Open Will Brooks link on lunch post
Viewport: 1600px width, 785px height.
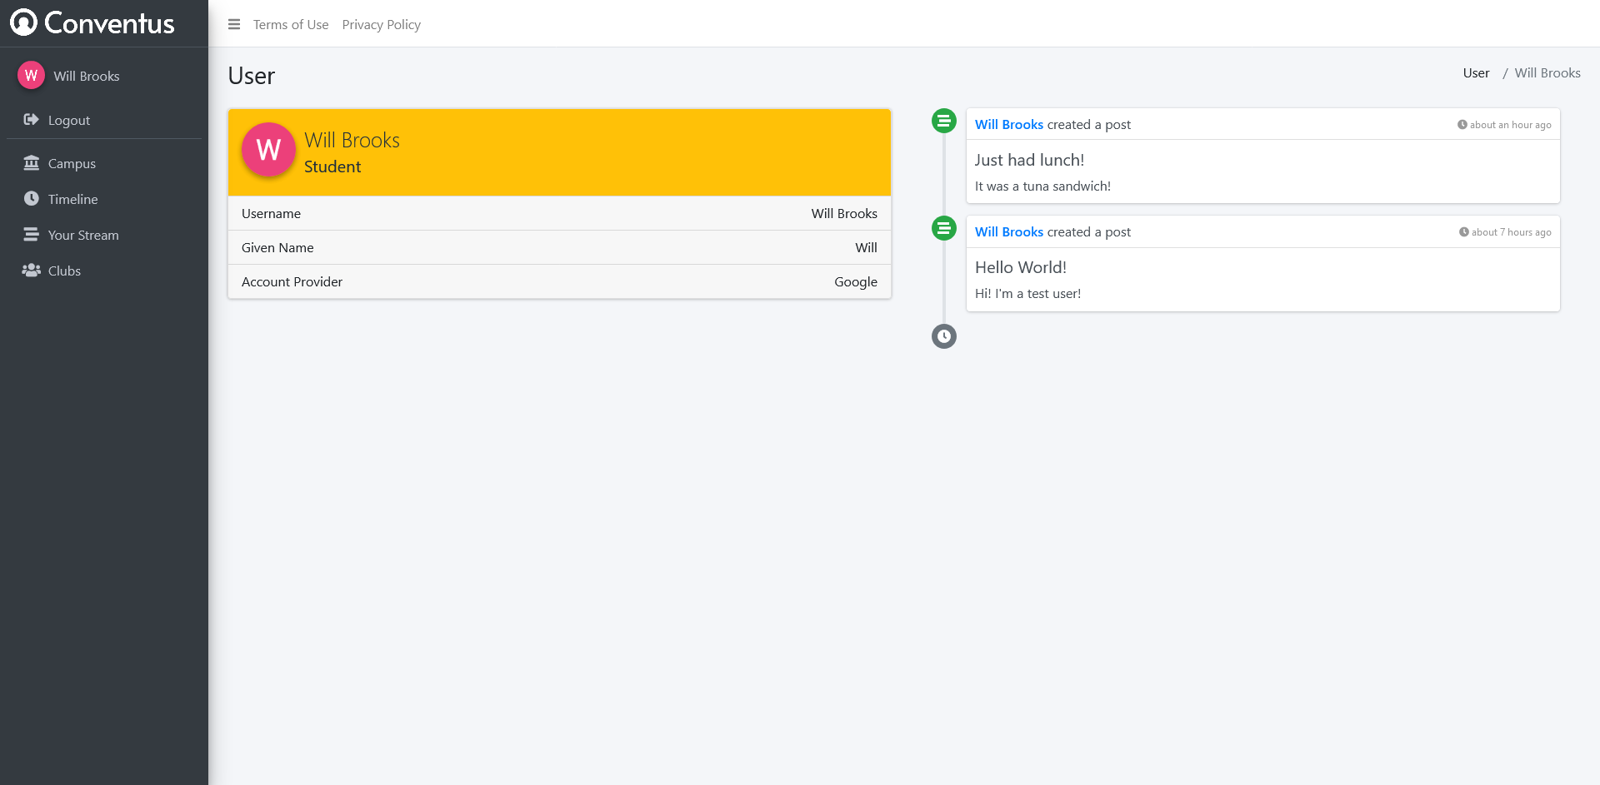[x=1009, y=125]
